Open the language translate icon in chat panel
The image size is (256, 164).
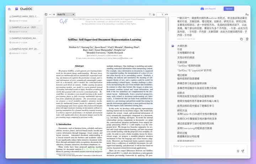pos(247,15)
